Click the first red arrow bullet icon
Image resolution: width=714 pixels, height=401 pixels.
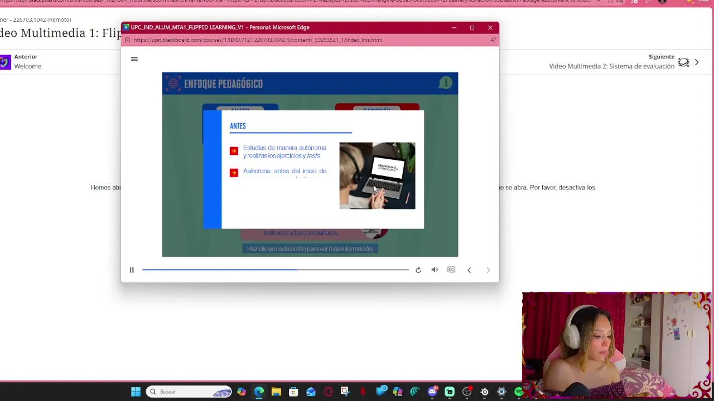click(x=234, y=151)
